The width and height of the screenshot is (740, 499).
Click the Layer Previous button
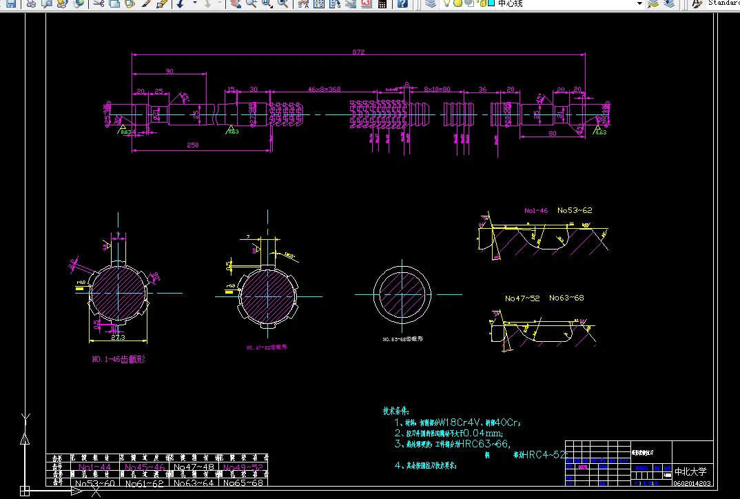coord(669,3)
